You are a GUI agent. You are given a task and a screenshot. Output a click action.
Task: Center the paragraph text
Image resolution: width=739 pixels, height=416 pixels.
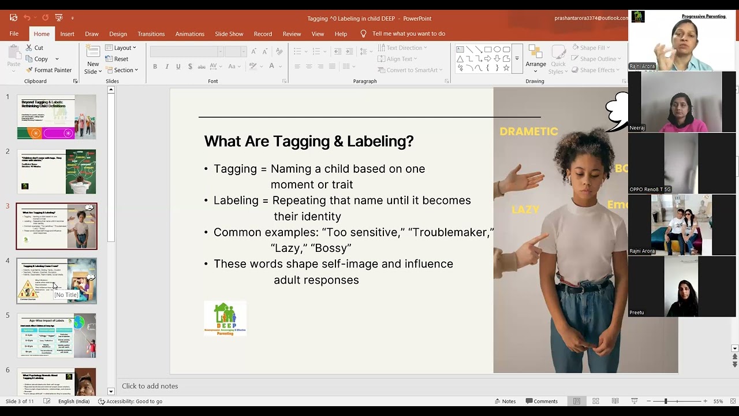pyautogui.click(x=309, y=66)
